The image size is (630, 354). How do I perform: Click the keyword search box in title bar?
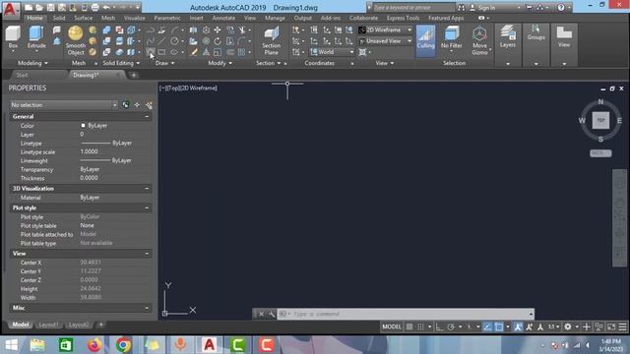pyautogui.click(x=413, y=8)
